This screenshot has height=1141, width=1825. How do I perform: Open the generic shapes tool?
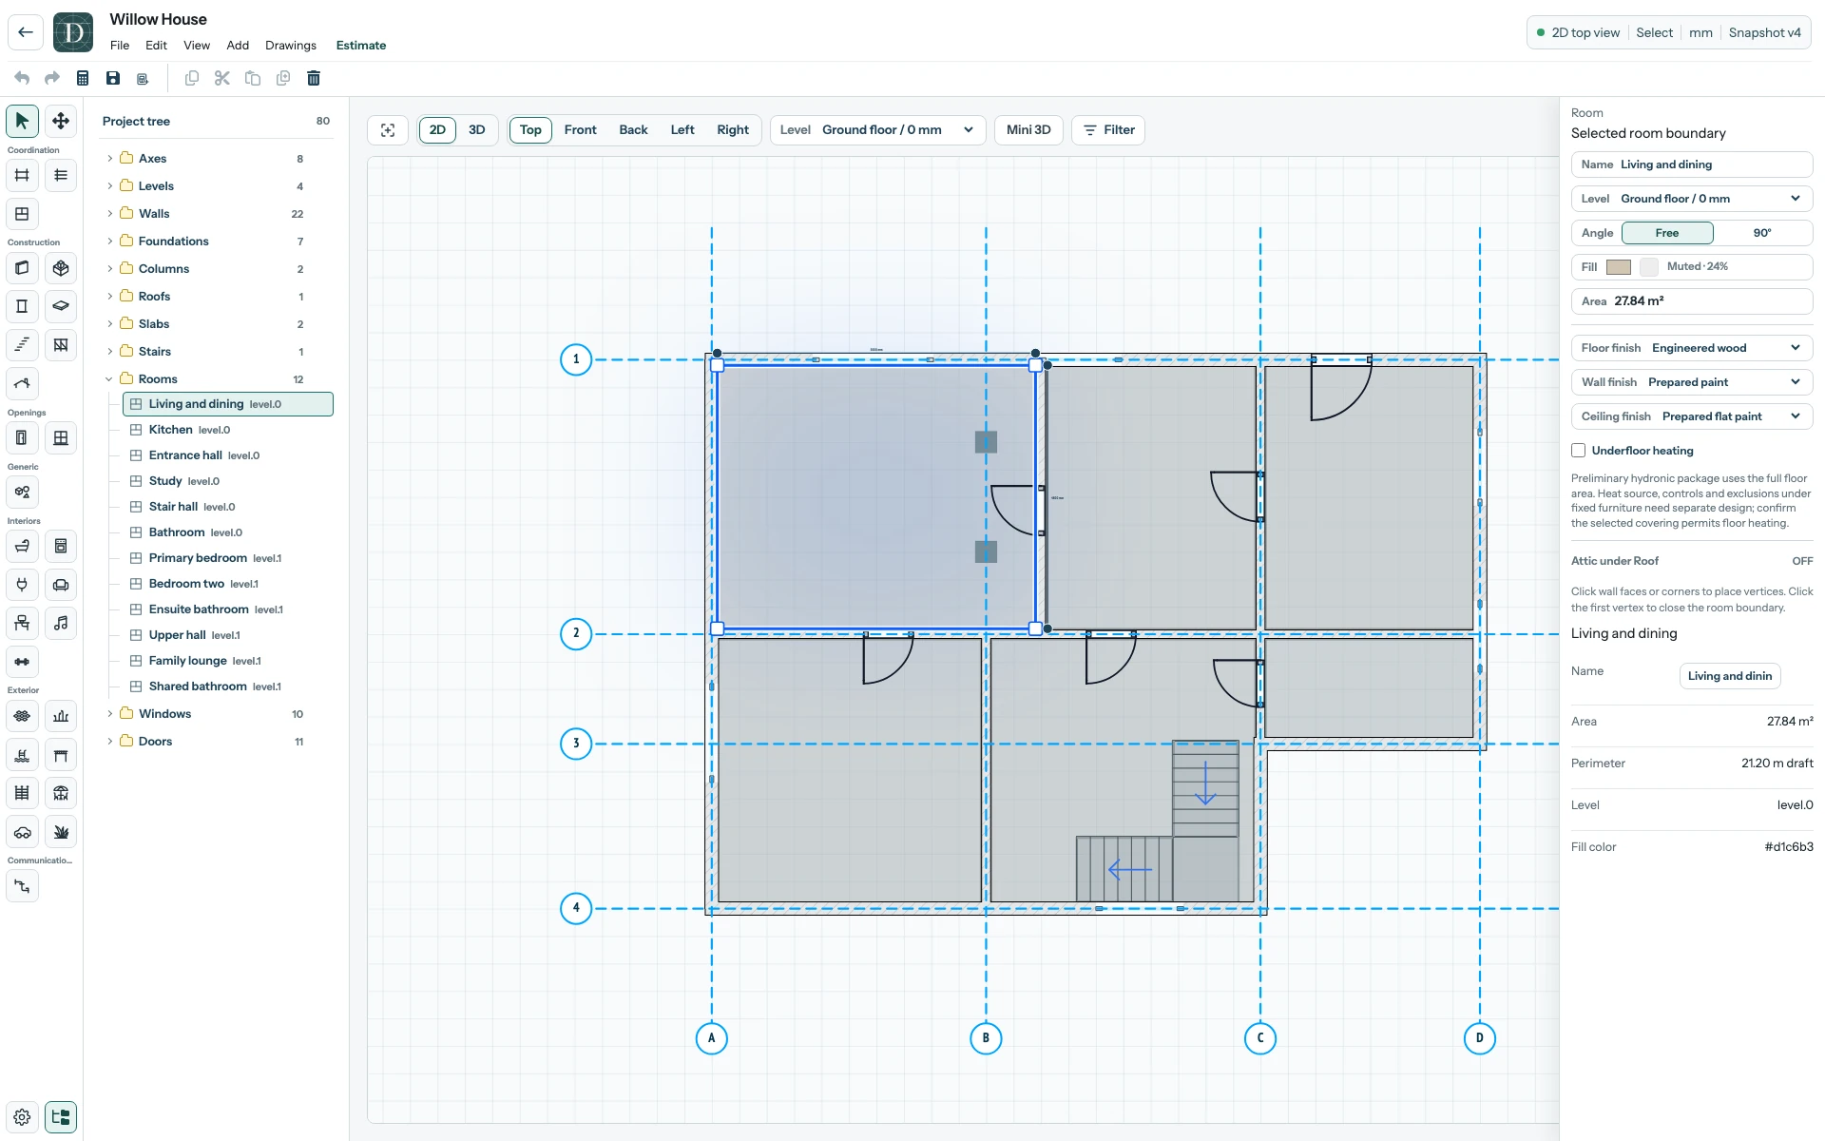(x=22, y=493)
